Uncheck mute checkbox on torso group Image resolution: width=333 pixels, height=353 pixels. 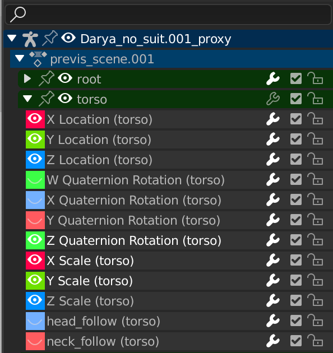pos(296,99)
